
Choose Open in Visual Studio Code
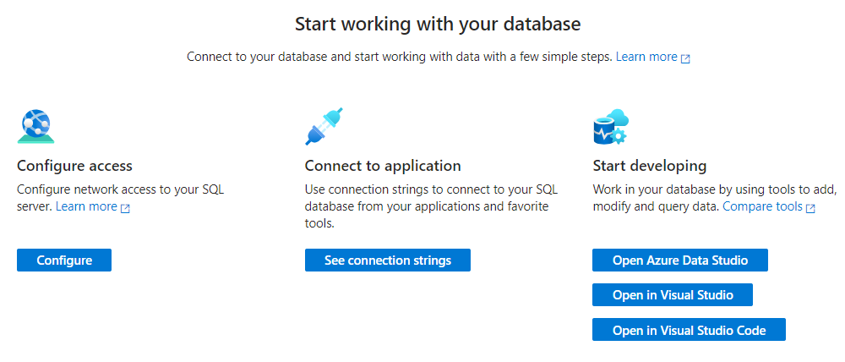point(689,330)
